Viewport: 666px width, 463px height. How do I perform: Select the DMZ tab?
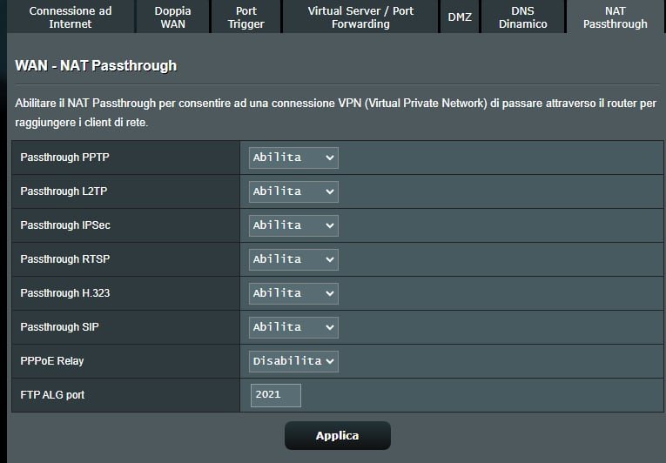click(x=460, y=17)
